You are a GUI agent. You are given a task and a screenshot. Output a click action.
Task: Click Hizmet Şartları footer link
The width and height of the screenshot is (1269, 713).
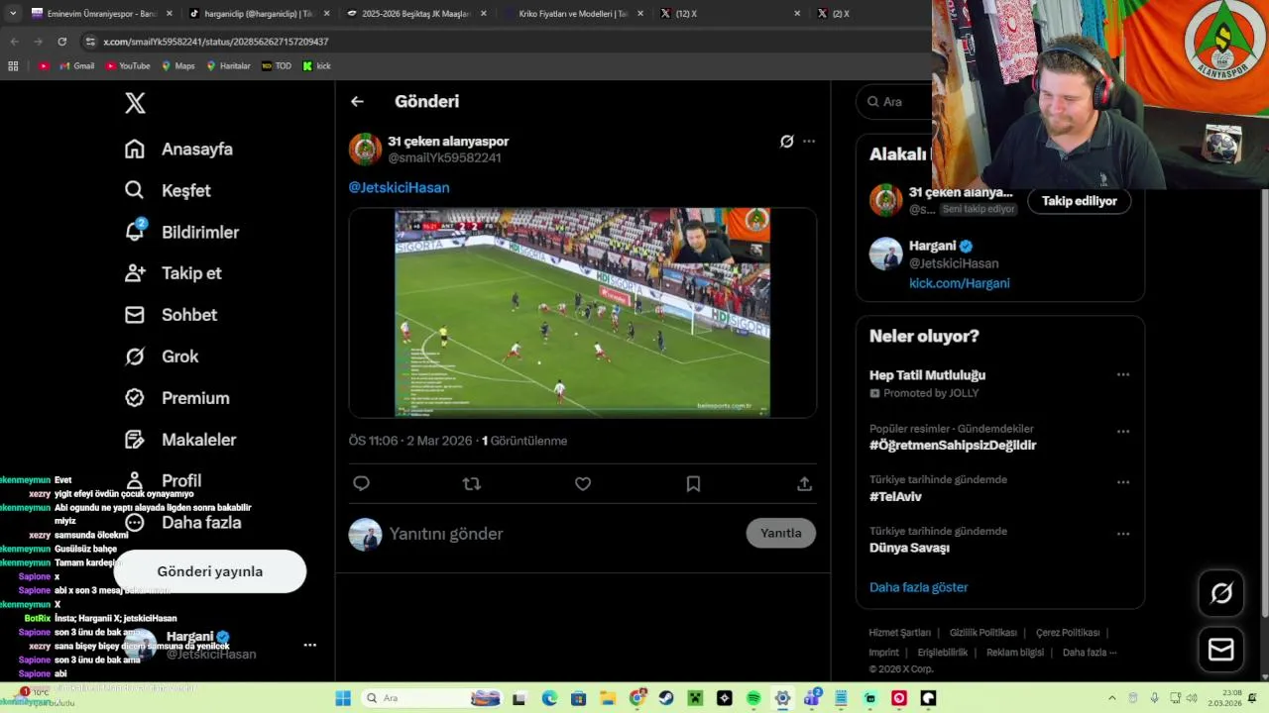[900, 633]
